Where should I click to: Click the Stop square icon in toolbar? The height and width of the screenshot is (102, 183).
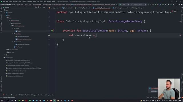[166, 5]
